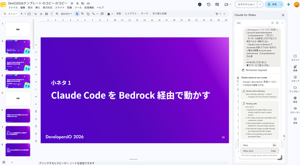300x165 pixels.
Task: Select the shape tool icon
Action: tap(88, 14)
